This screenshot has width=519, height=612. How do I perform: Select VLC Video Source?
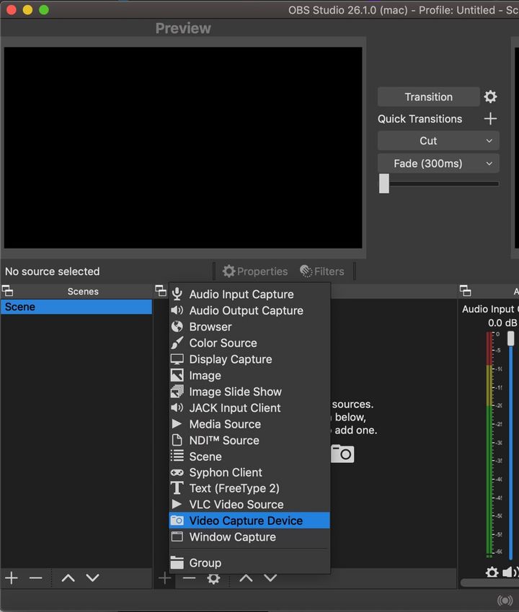(249, 504)
